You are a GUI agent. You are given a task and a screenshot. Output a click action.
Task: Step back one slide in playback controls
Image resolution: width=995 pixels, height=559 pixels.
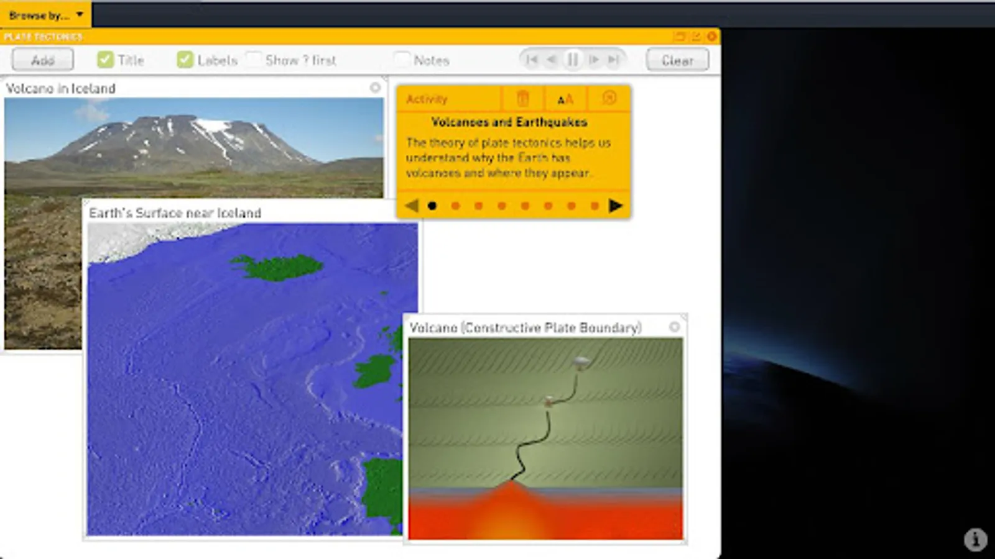pyautogui.click(x=552, y=60)
